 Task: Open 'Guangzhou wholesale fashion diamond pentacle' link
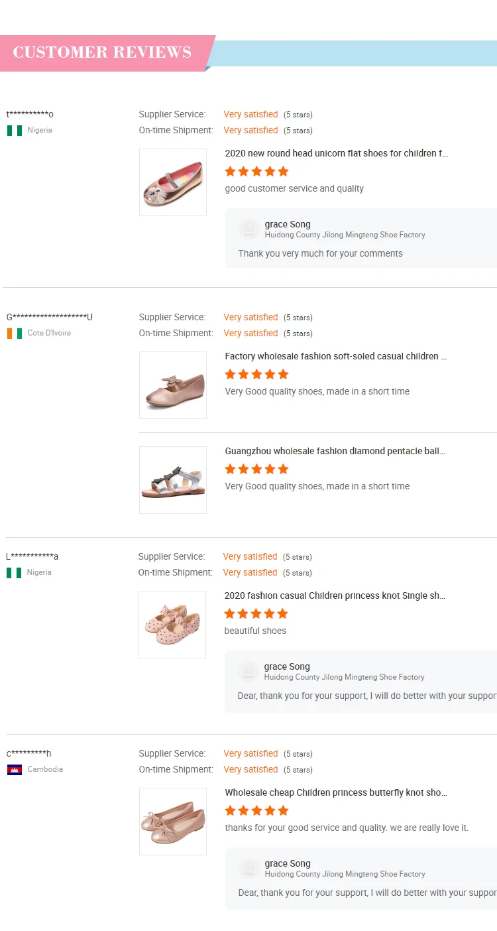point(335,451)
